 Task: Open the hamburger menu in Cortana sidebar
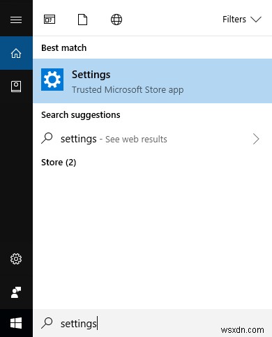16,20
